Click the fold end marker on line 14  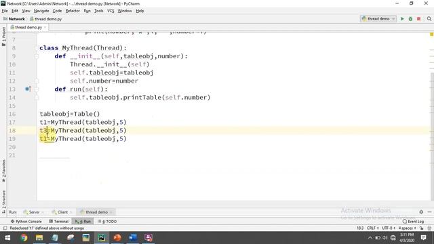[x=37, y=98]
